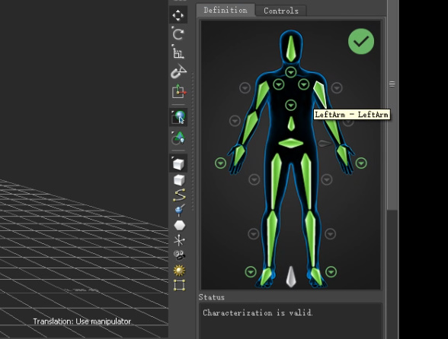Select the Spine bone diamond
The width and height of the screenshot is (448, 339).
(x=291, y=124)
